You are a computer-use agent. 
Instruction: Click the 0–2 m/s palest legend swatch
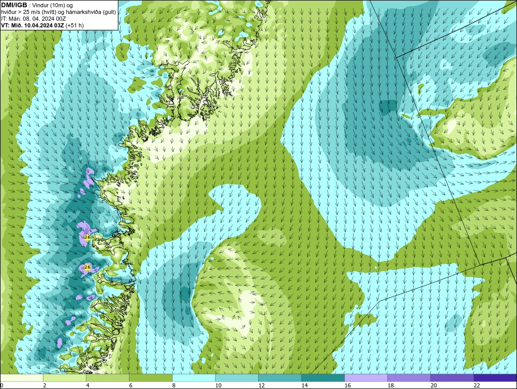[22, 378]
